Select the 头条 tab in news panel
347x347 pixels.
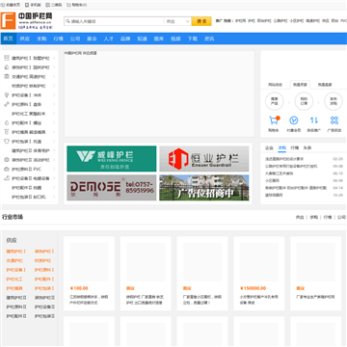pyautogui.click(x=307, y=148)
